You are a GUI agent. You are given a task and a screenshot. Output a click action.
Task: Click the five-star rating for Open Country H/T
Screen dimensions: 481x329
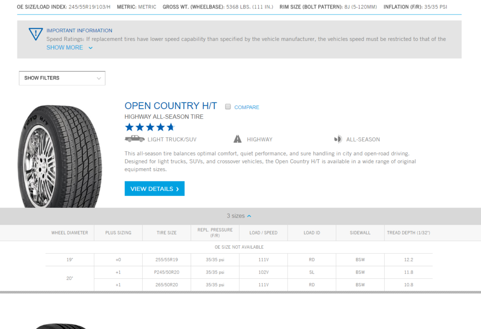point(150,127)
